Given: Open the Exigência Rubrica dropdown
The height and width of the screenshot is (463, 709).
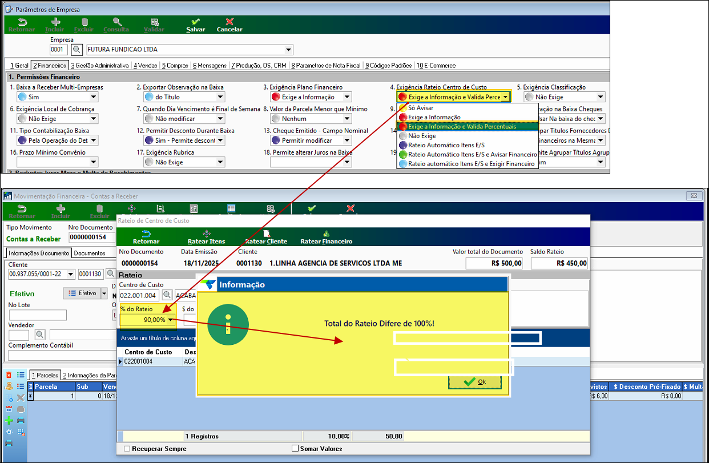Looking at the screenshot, I should pyautogui.click(x=220, y=163).
